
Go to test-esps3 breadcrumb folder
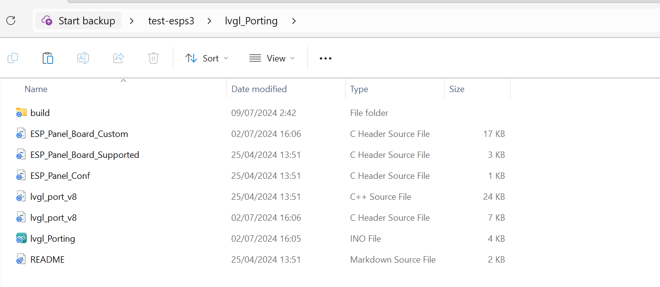tap(171, 21)
